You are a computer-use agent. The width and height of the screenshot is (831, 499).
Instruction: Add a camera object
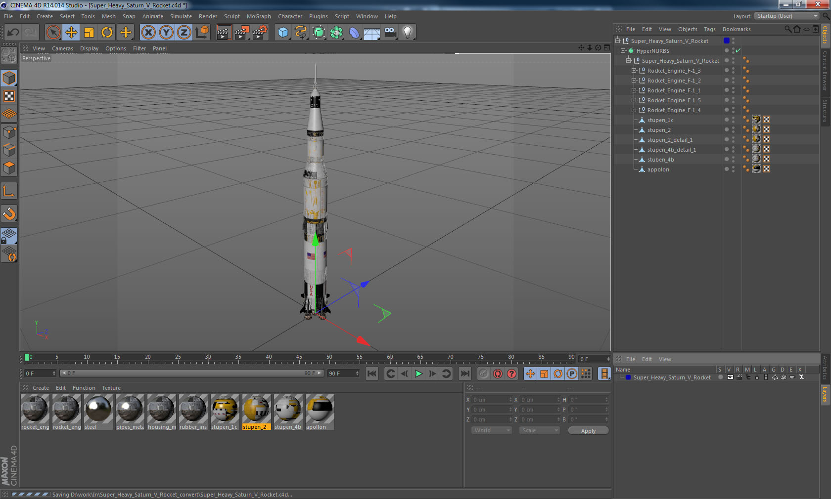click(390, 33)
